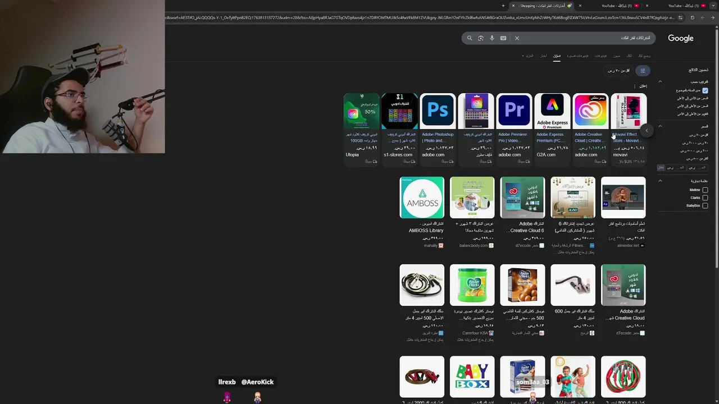
Task: Open a new browser tab with the plus icon
Action: tap(503, 6)
